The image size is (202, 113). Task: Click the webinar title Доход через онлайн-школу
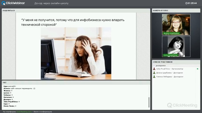tap(51, 3)
